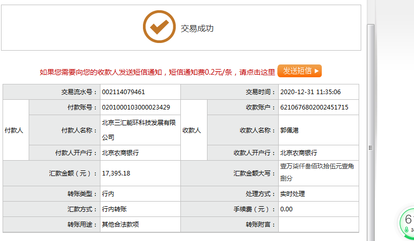Select the payer name 北京三汇能环科技发展有限公司

pos(139,130)
